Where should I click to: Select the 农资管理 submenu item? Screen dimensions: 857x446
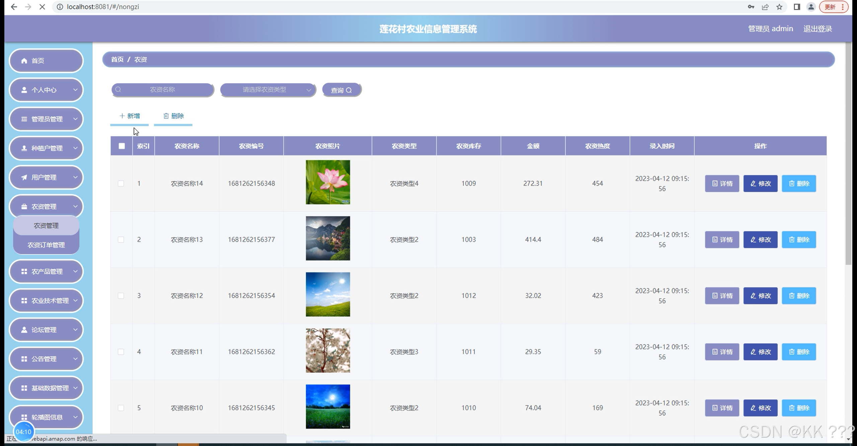[46, 226]
